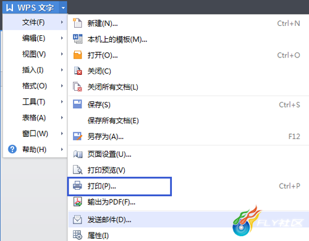Select 关闭所有文档(L) entry
The image size is (309, 241).
(188, 87)
